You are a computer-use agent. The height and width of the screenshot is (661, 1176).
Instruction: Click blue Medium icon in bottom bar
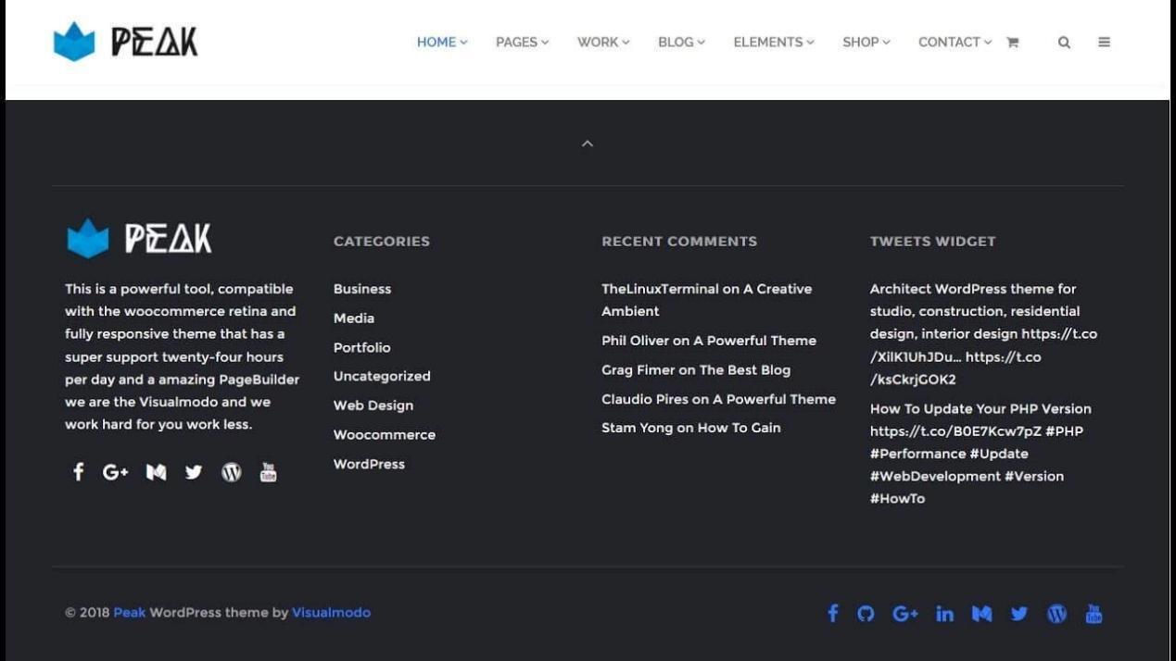[981, 614]
